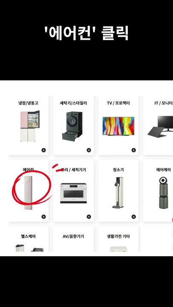Select the 생활가전 기타 category card
Image resolution: width=173 pixels, height=307 pixels.
pyautogui.click(x=118, y=239)
